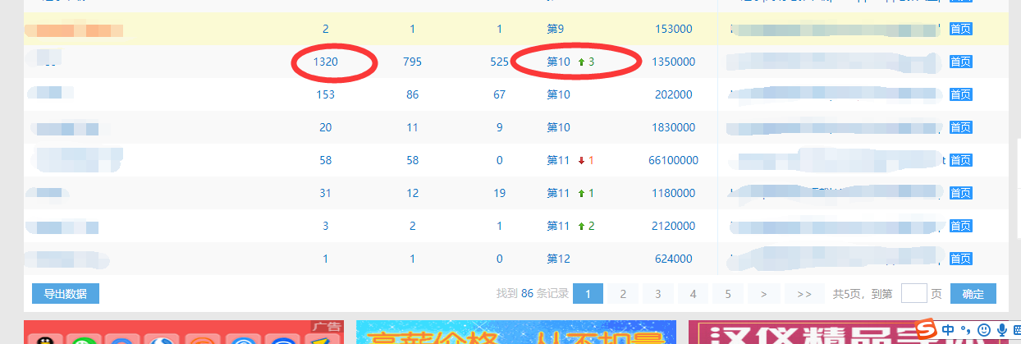Viewport: 1021px width, 344px height.
Task: Click the single > next page button
Action: tap(764, 294)
